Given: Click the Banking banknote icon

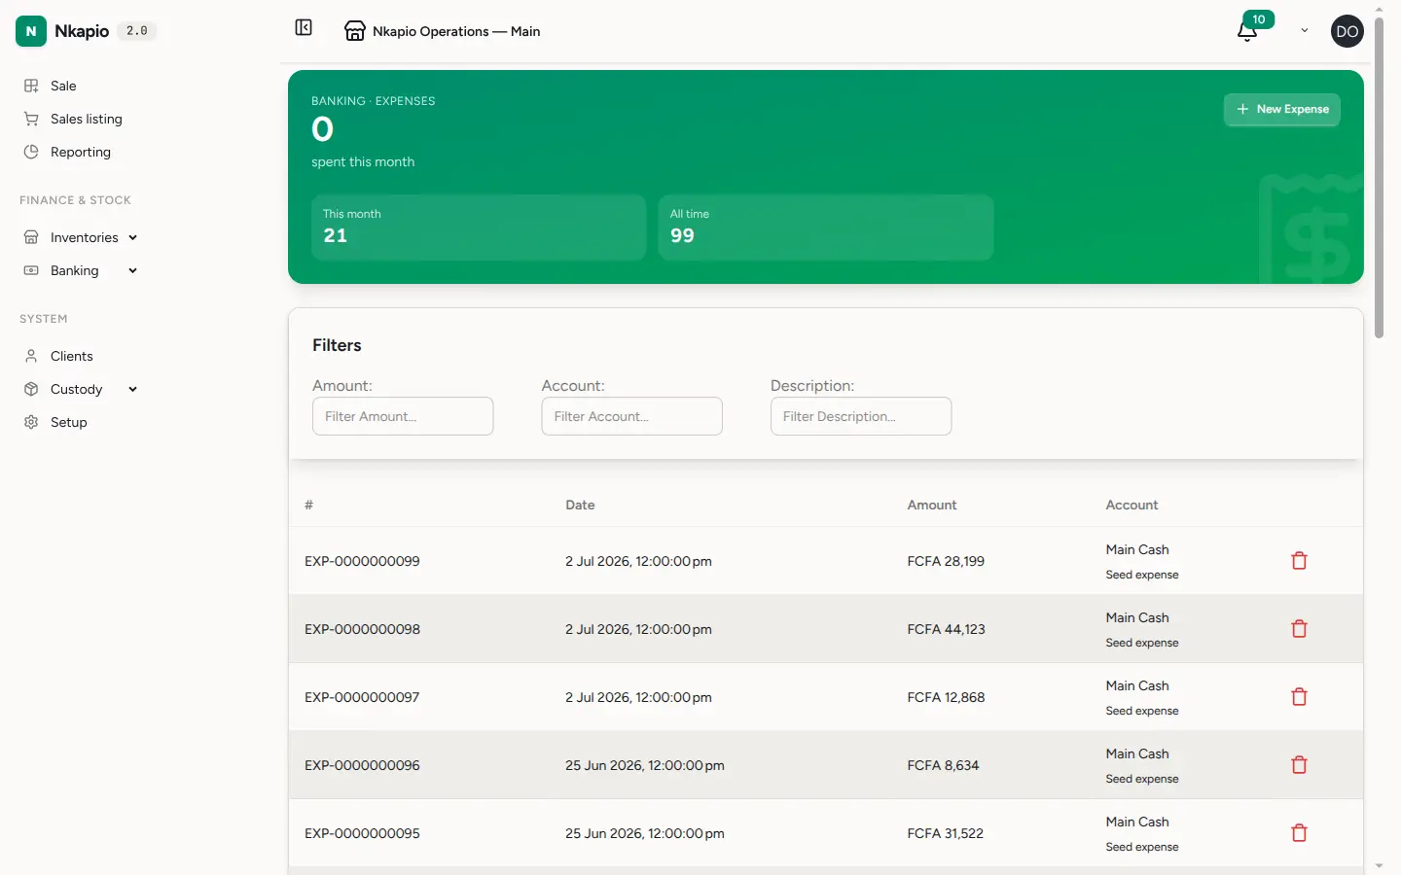Looking at the screenshot, I should (x=31, y=270).
